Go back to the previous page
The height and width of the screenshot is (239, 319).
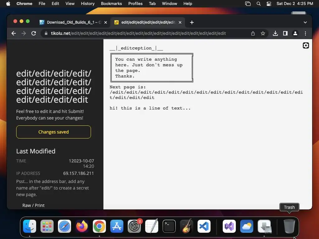(14, 33)
